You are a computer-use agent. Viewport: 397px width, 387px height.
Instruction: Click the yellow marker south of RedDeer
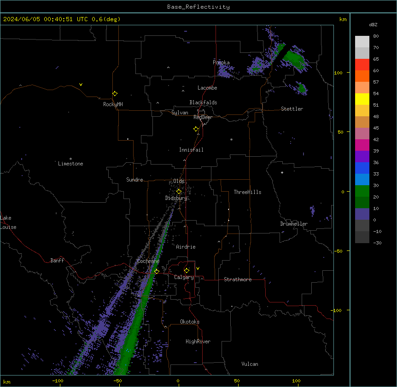click(196, 129)
